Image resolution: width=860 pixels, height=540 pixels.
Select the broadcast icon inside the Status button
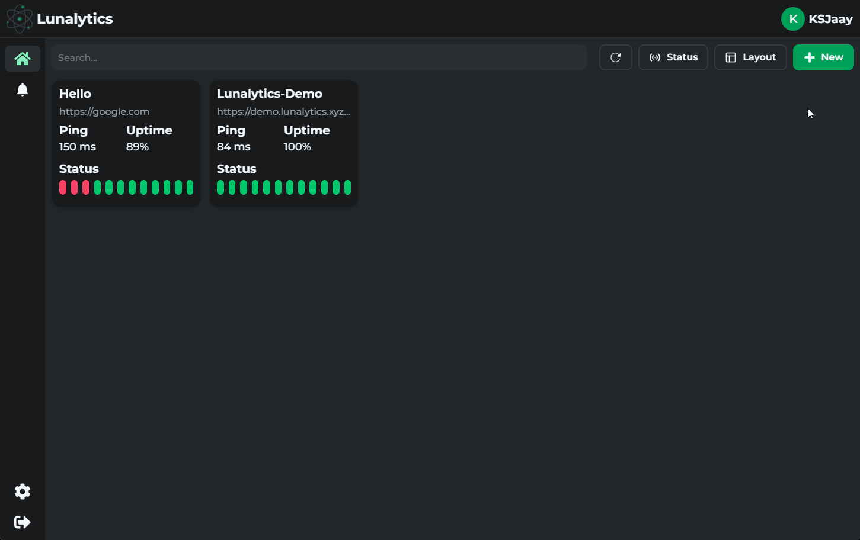[x=655, y=57]
